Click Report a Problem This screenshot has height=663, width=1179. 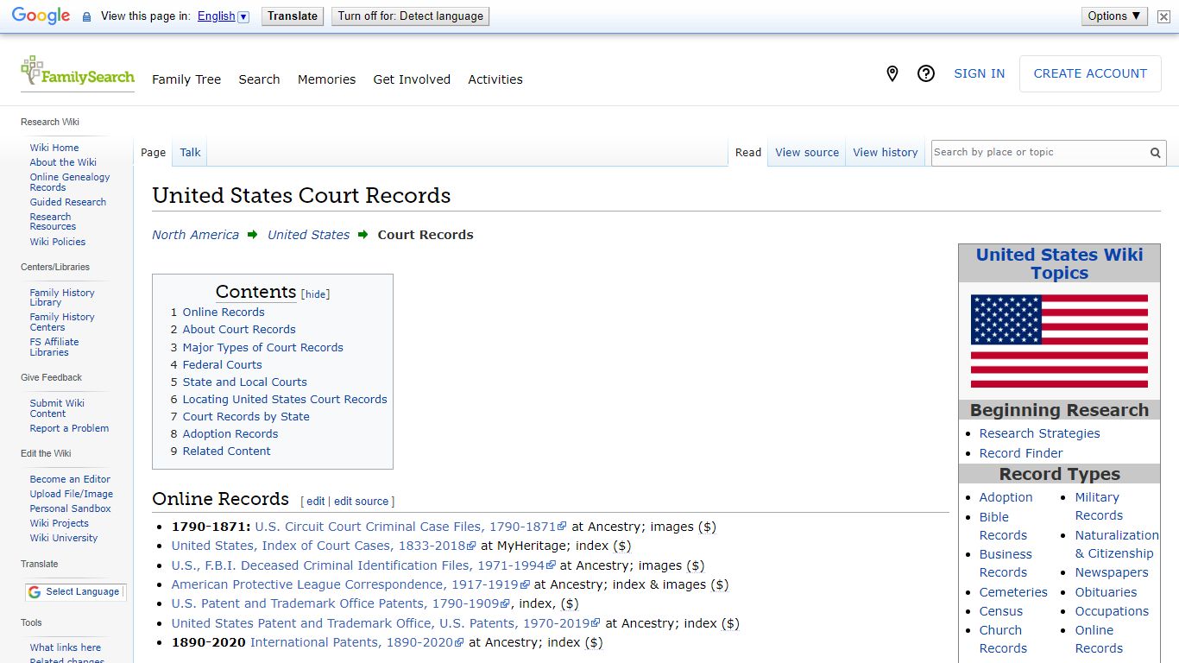[x=69, y=428]
